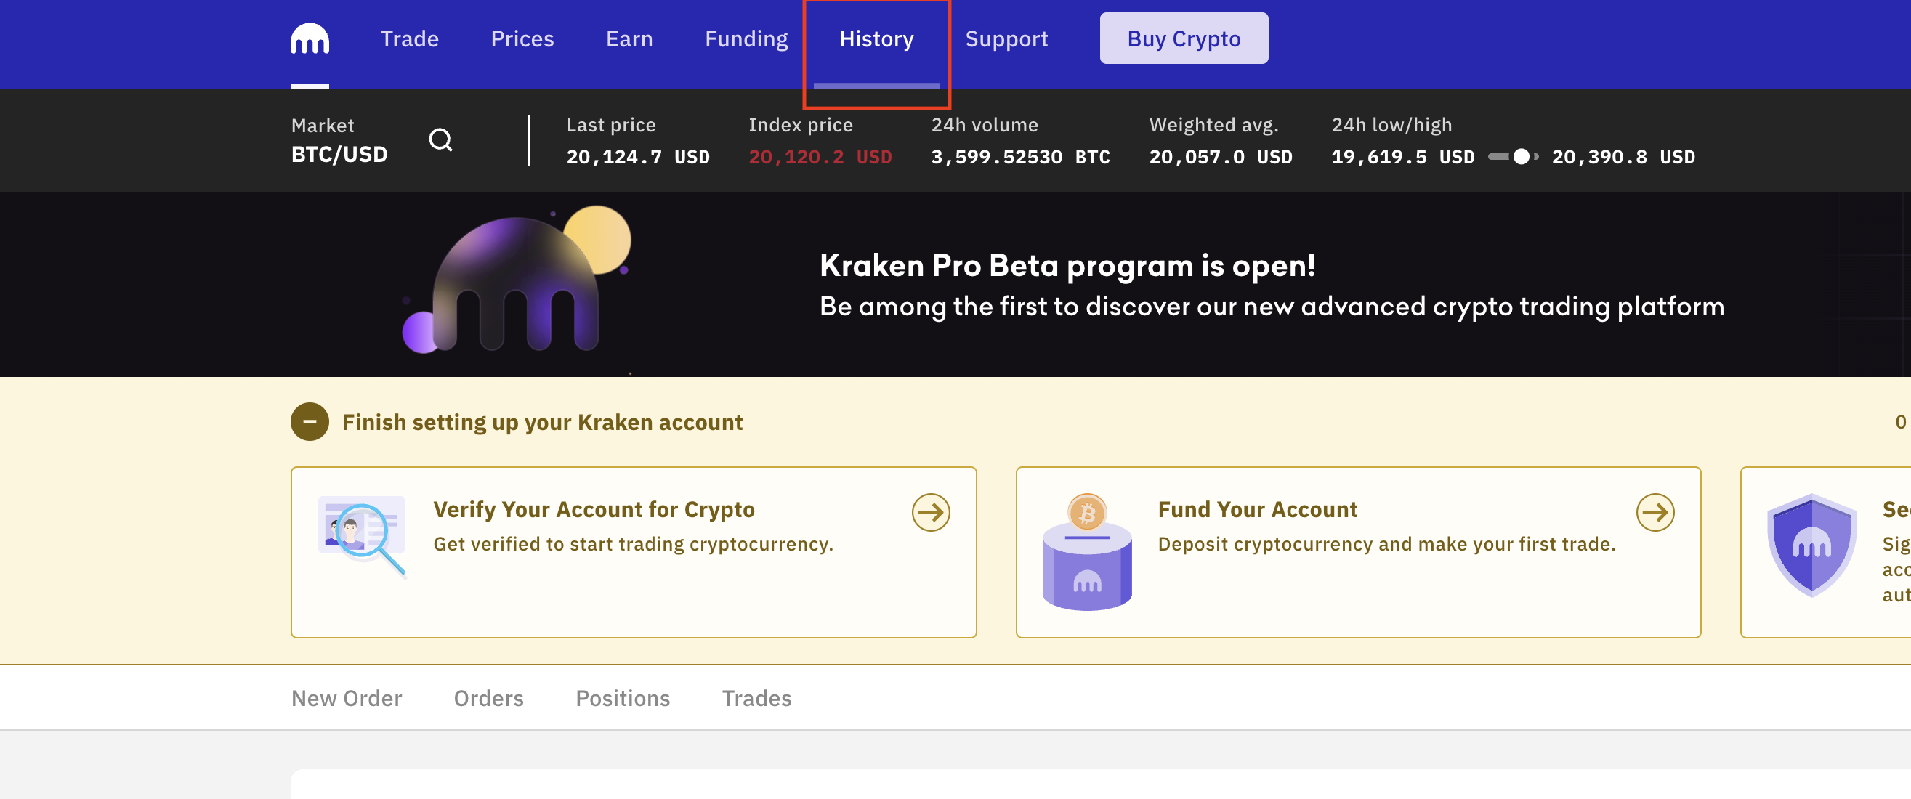The width and height of the screenshot is (1911, 799).
Task: Open the Funding tab
Action: 746,38
